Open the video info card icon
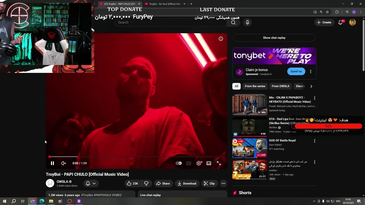Viewport: 365px width, 205px height. coord(221,39)
